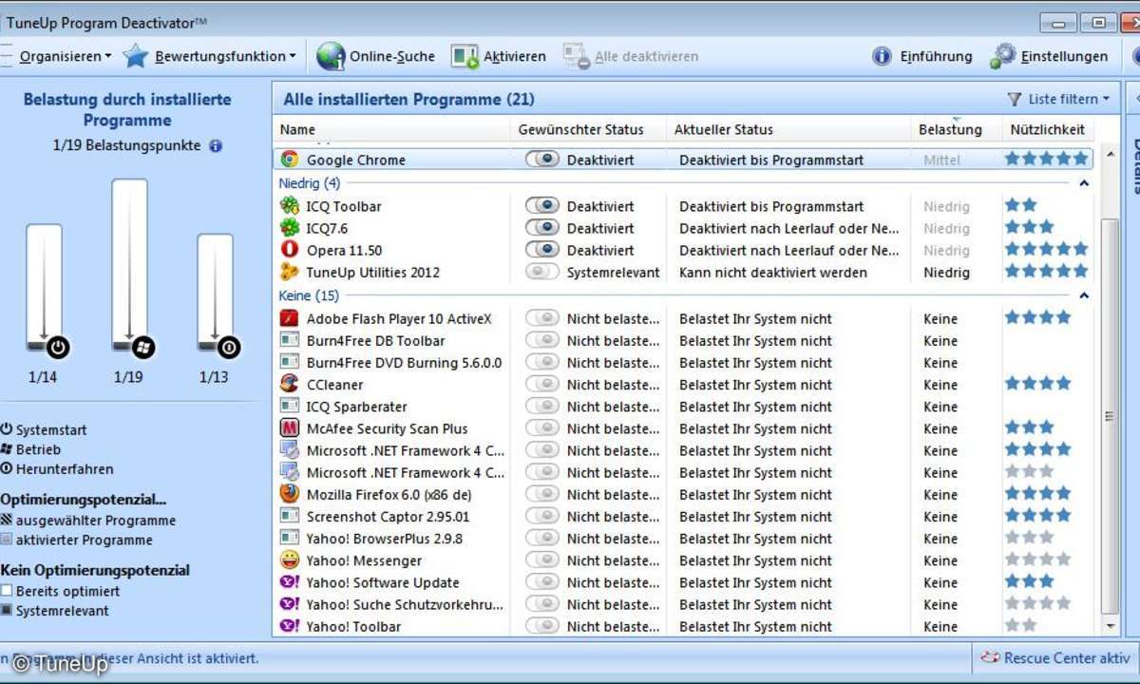Open the Organisieren dropdown menu

coord(65,56)
